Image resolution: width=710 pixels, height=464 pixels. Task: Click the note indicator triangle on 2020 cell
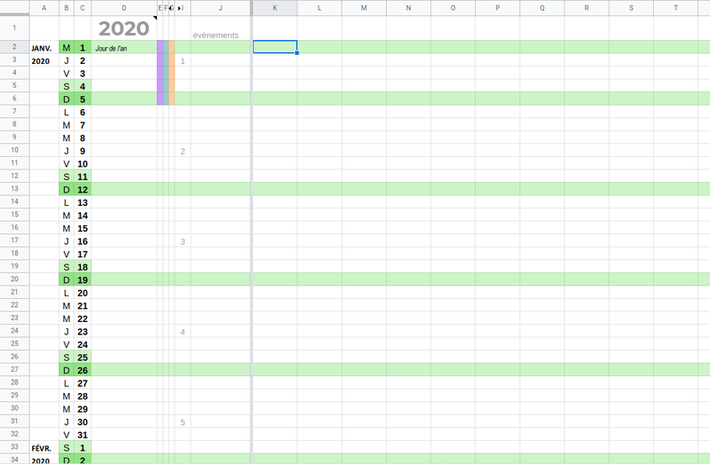click(x=154, y=20)
